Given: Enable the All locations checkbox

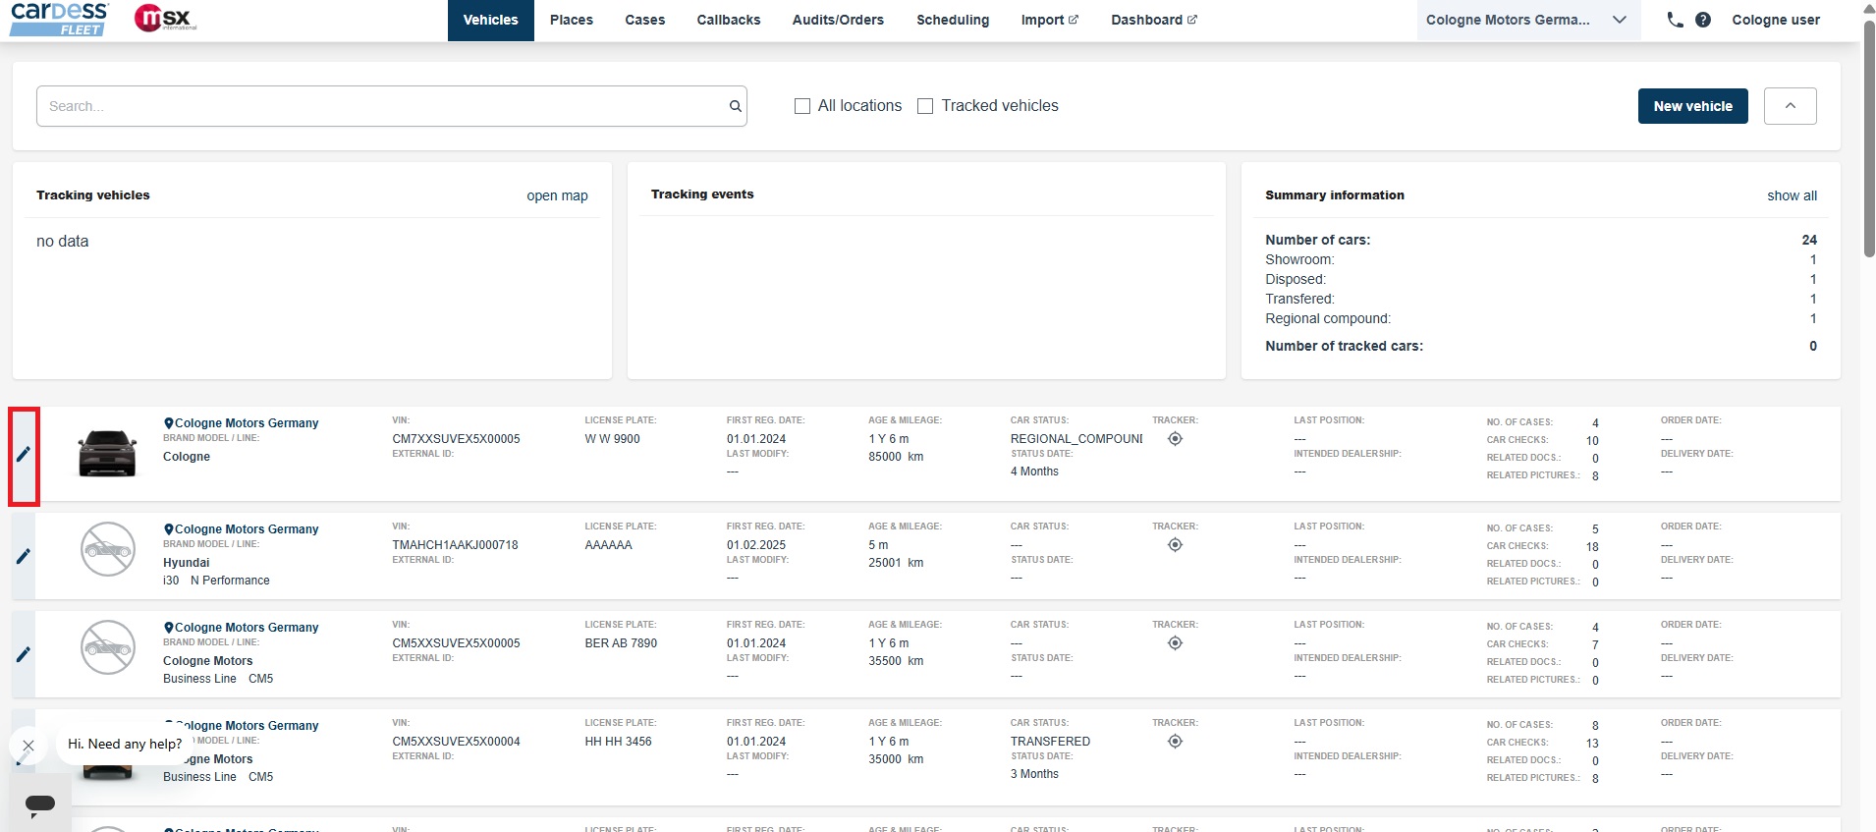Looking at the screenshot, I should (802, 106).
